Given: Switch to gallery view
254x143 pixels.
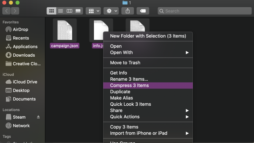Looking at the screenshot, I should coord(78,11).
